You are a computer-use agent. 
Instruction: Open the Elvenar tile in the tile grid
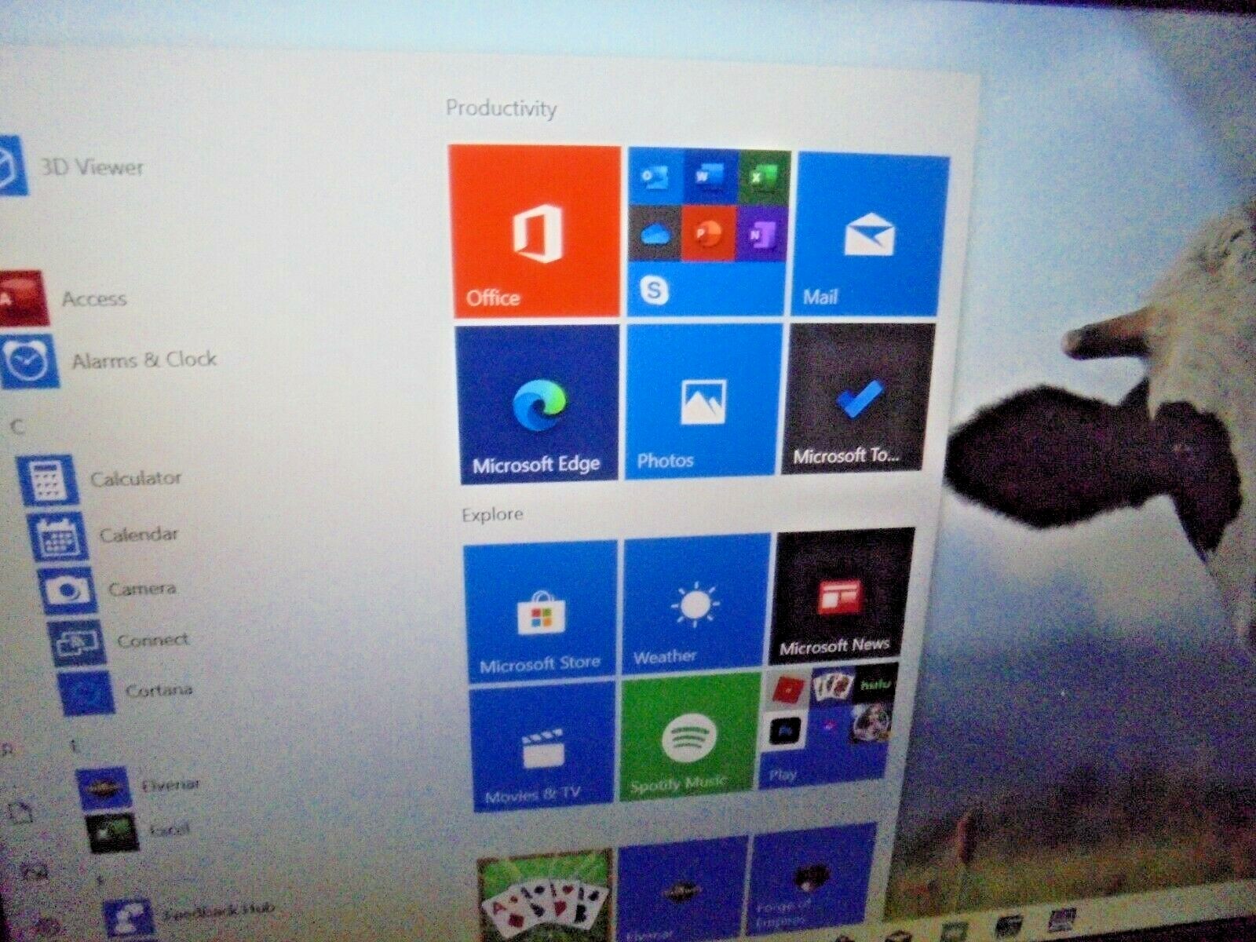pyautogui.click(x=680, y=889)
